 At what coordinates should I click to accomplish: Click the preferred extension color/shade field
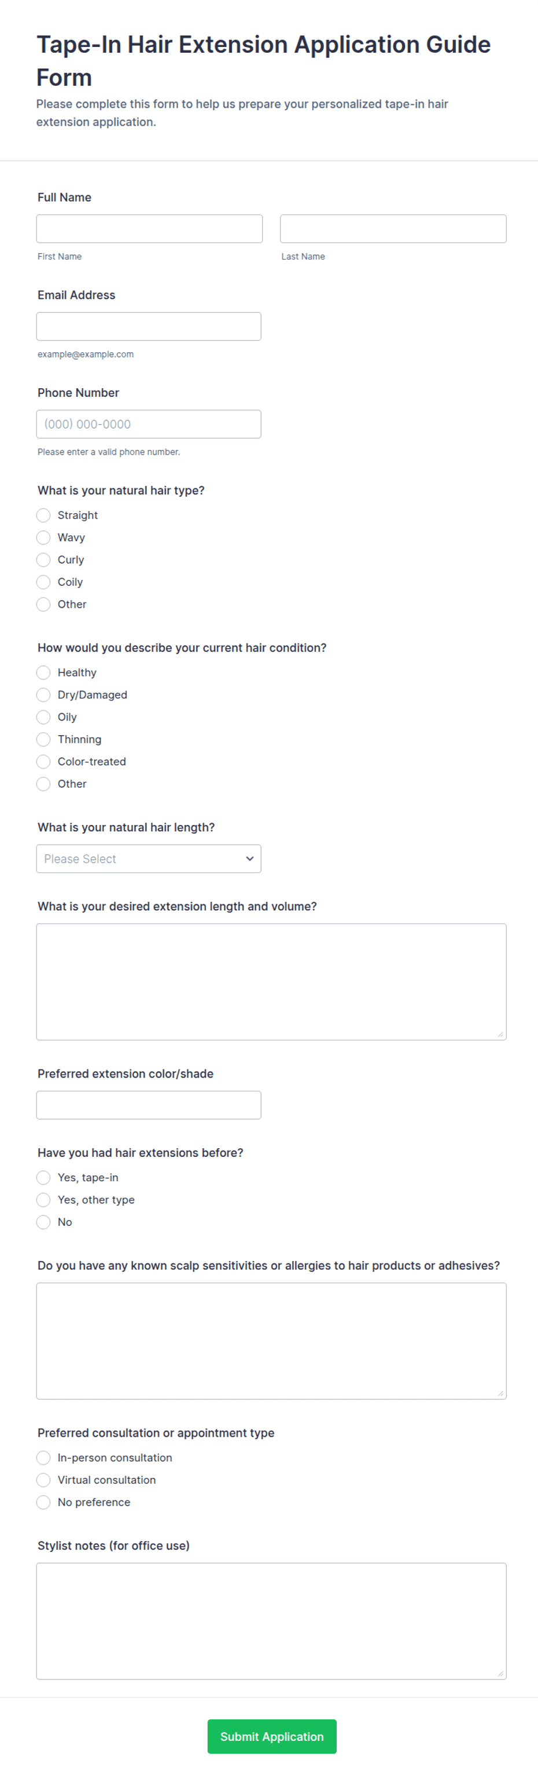149,1104
